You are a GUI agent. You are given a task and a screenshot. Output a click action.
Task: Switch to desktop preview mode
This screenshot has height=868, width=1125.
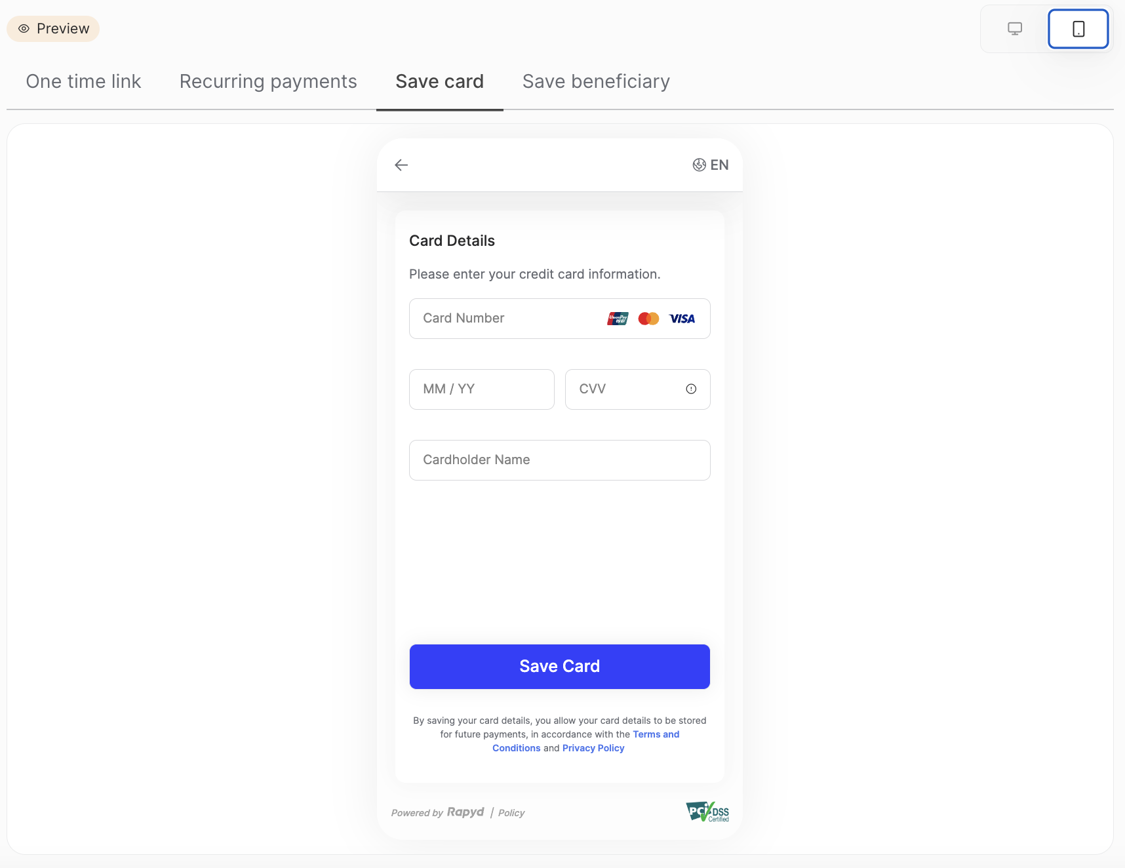1015,29
